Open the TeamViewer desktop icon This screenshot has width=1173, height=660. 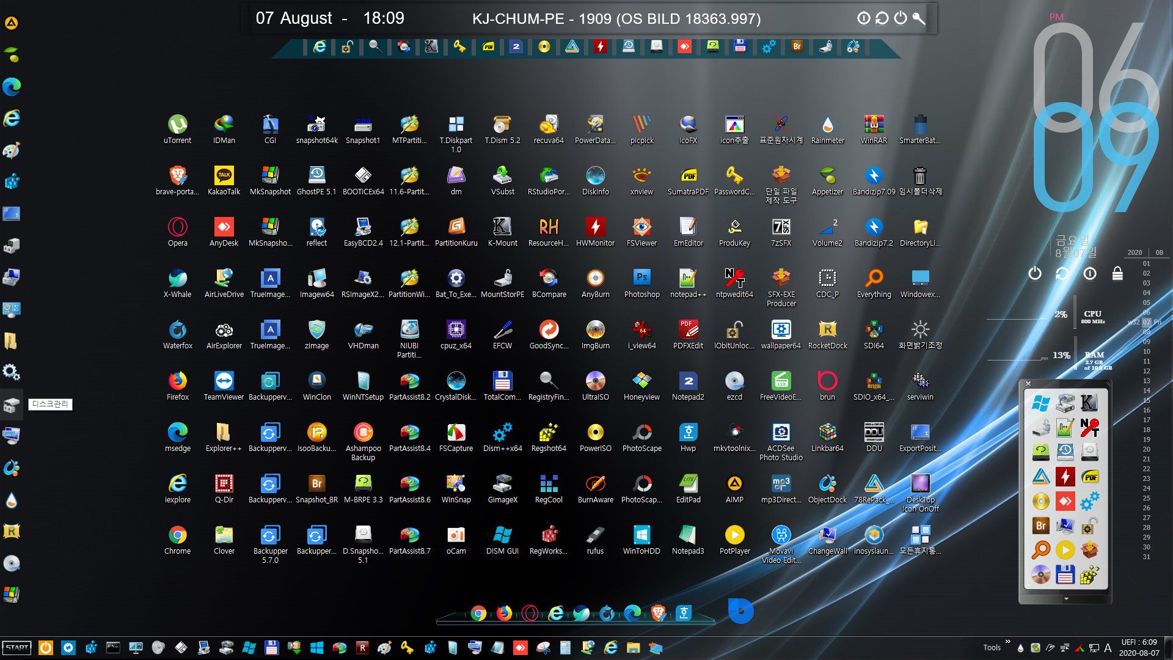(x=224, y=386)
